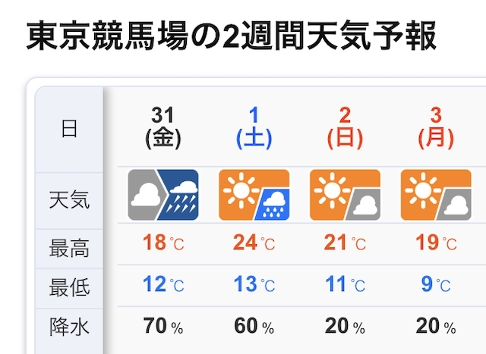The image size is (486, 354).
Task: Click Friday's high temperature 18℃
Action: [x=163, y=243]
